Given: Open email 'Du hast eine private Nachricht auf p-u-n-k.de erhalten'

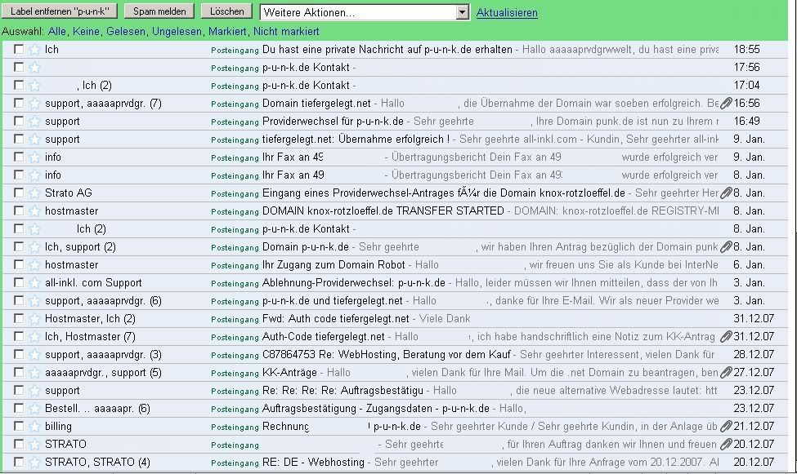Looking at the screenshot, I should coord(387,49).
